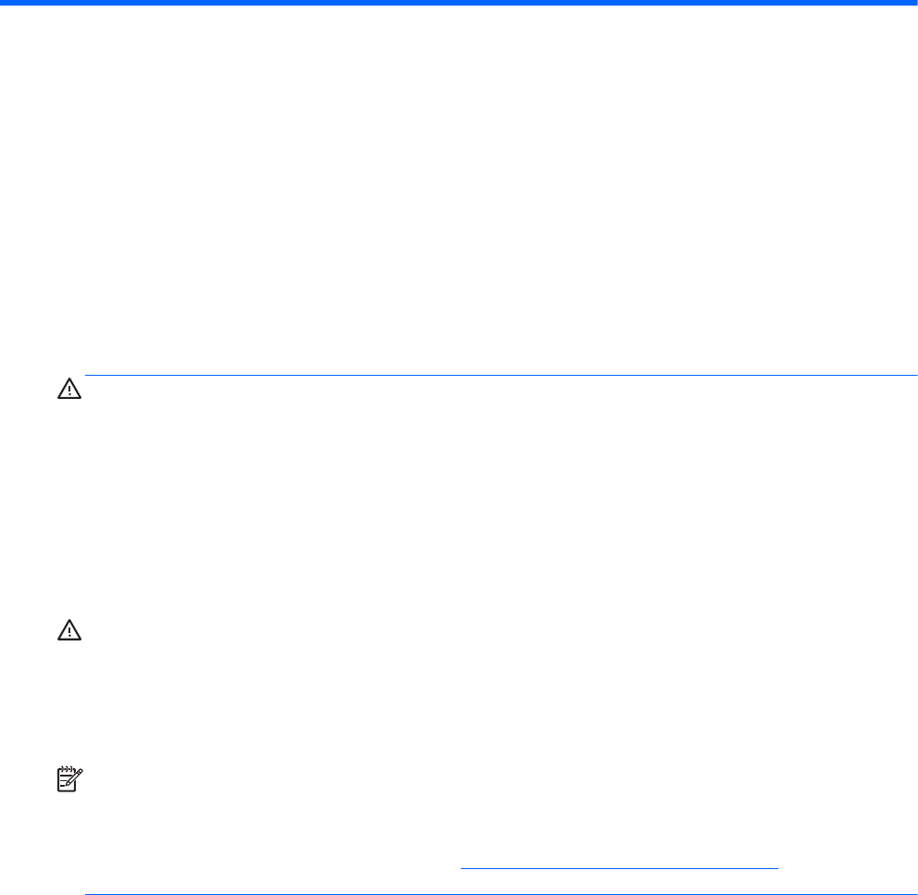
Task: Click the notepad-with-pencil note icon
Action: (69, 779)
